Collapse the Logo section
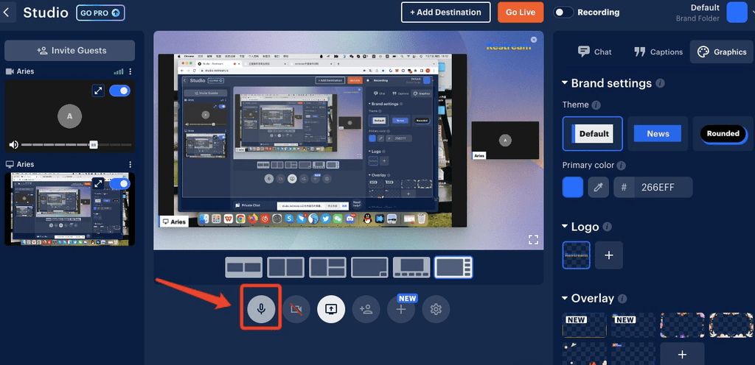755x365 pixels. point(566,227)
